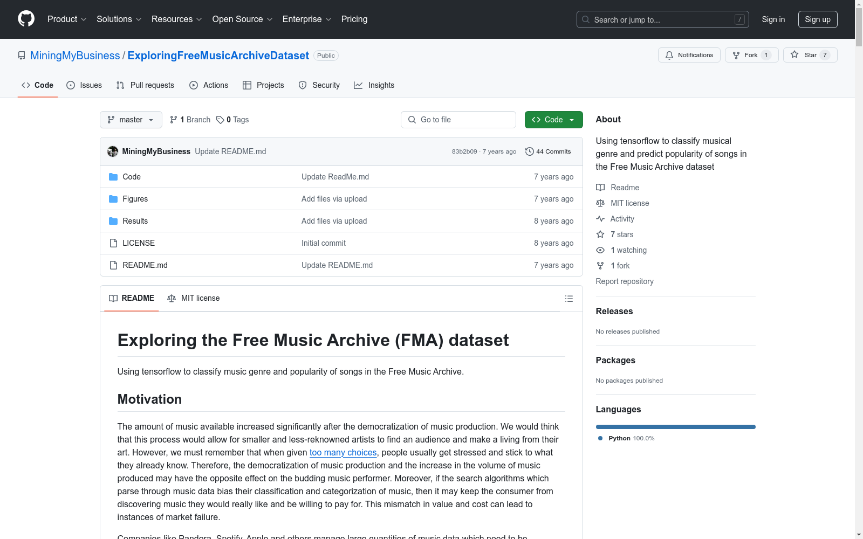Click the 'No releases published' text
Screen dimensions: 863x539
click(628, 331)
